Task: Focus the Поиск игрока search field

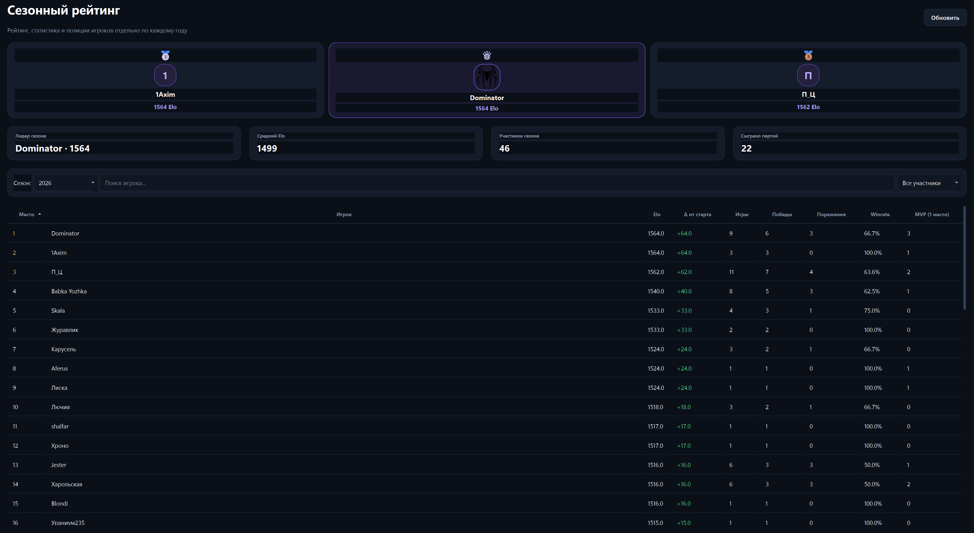Action: tap(497, 183)
